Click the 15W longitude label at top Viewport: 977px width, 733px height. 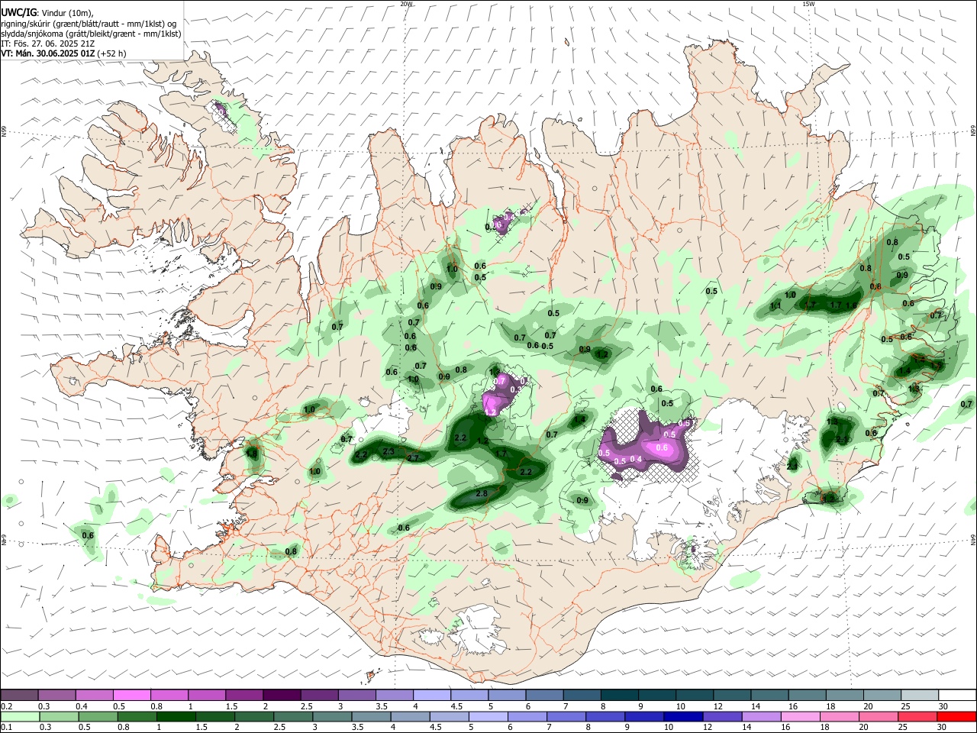[x=808, y=4]
